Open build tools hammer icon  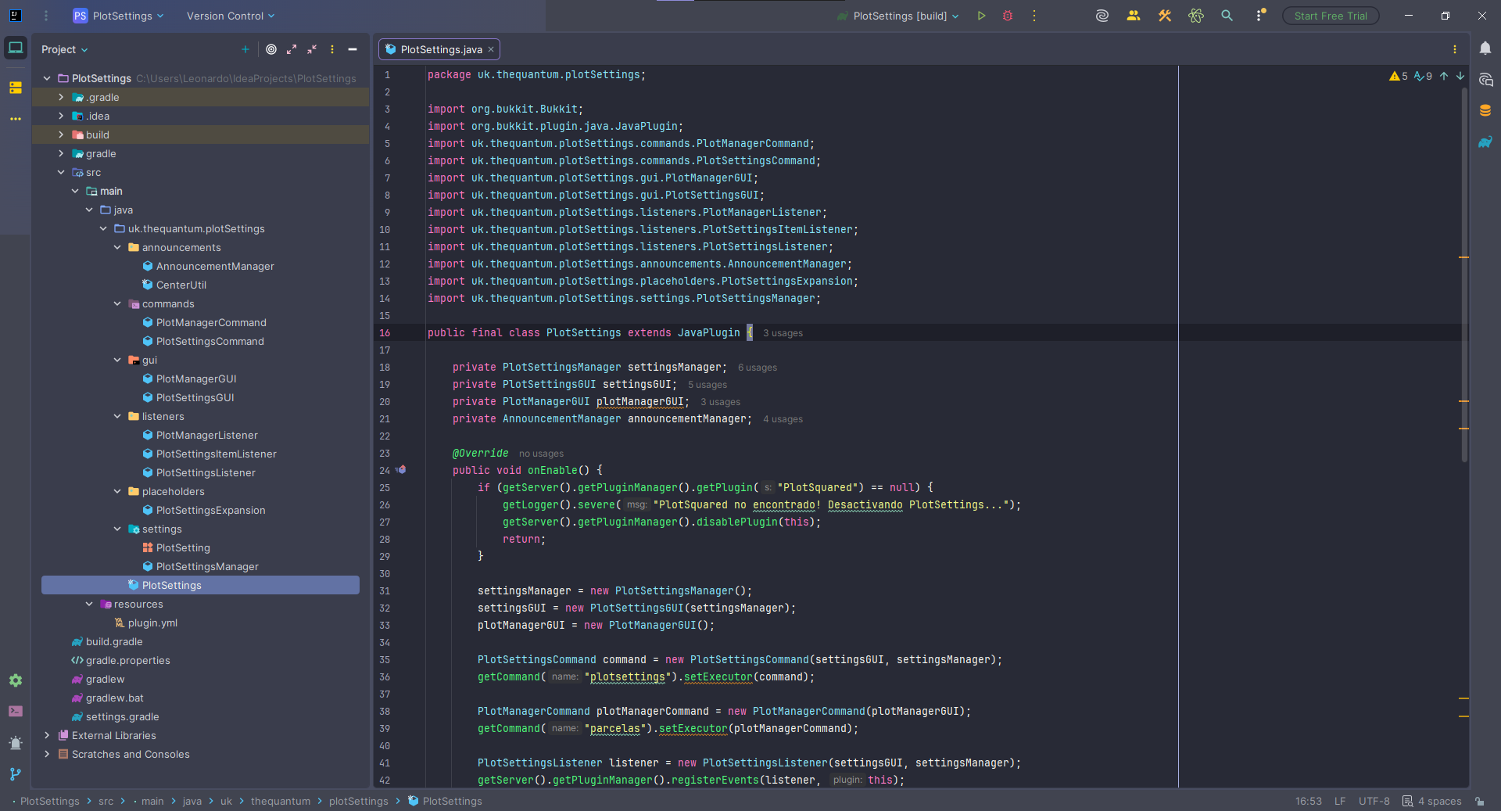1165,16
